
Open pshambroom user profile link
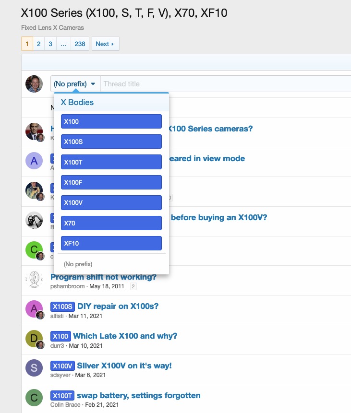point(68,286)
